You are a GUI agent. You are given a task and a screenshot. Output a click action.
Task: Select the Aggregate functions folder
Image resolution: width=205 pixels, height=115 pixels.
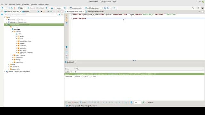tap(25, 53)
